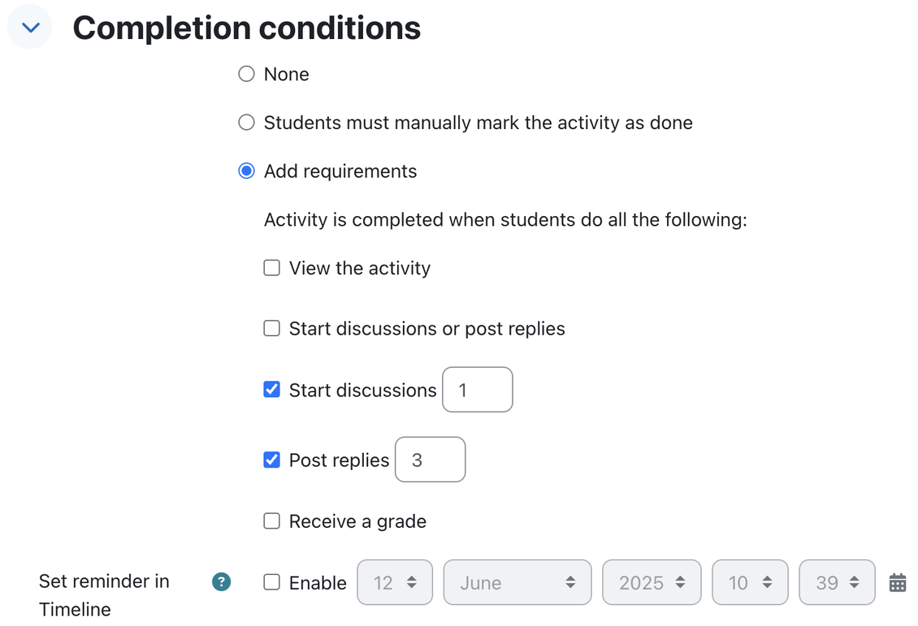Enable the View the activity condition

[271, 267]
